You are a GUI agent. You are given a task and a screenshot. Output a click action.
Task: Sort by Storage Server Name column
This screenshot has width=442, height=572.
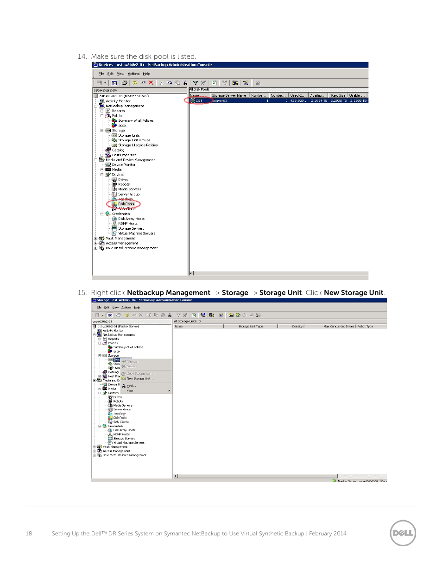pyautogui.click(x=230, y=95)
